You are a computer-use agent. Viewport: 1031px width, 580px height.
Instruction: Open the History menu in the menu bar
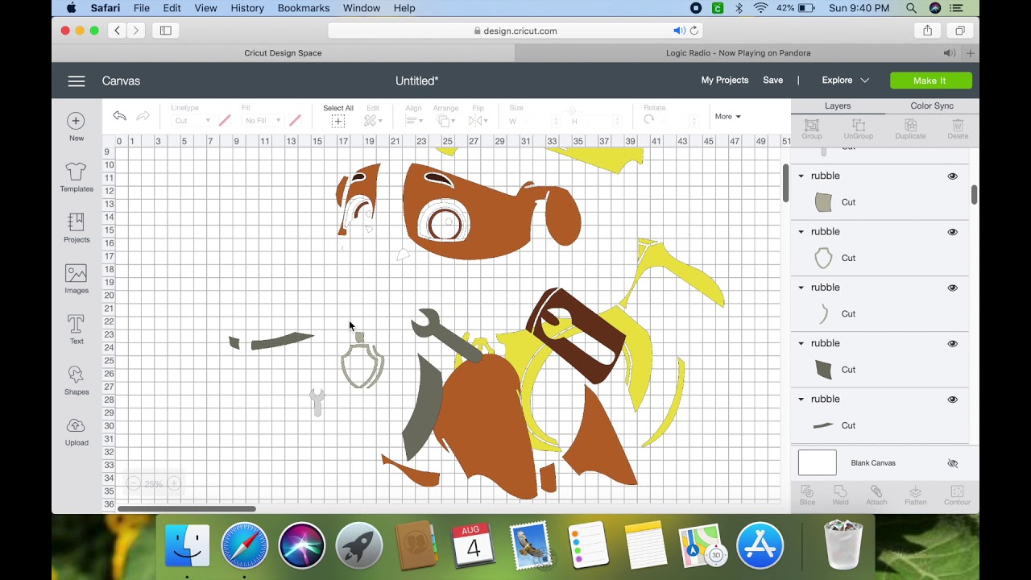coord(247,8)
